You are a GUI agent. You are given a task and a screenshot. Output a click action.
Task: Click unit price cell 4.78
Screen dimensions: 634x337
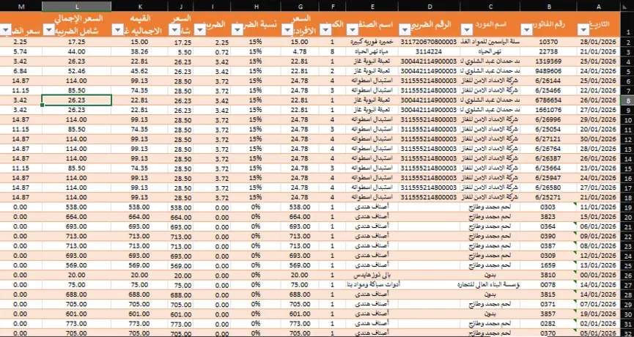[x=300, y=52]
